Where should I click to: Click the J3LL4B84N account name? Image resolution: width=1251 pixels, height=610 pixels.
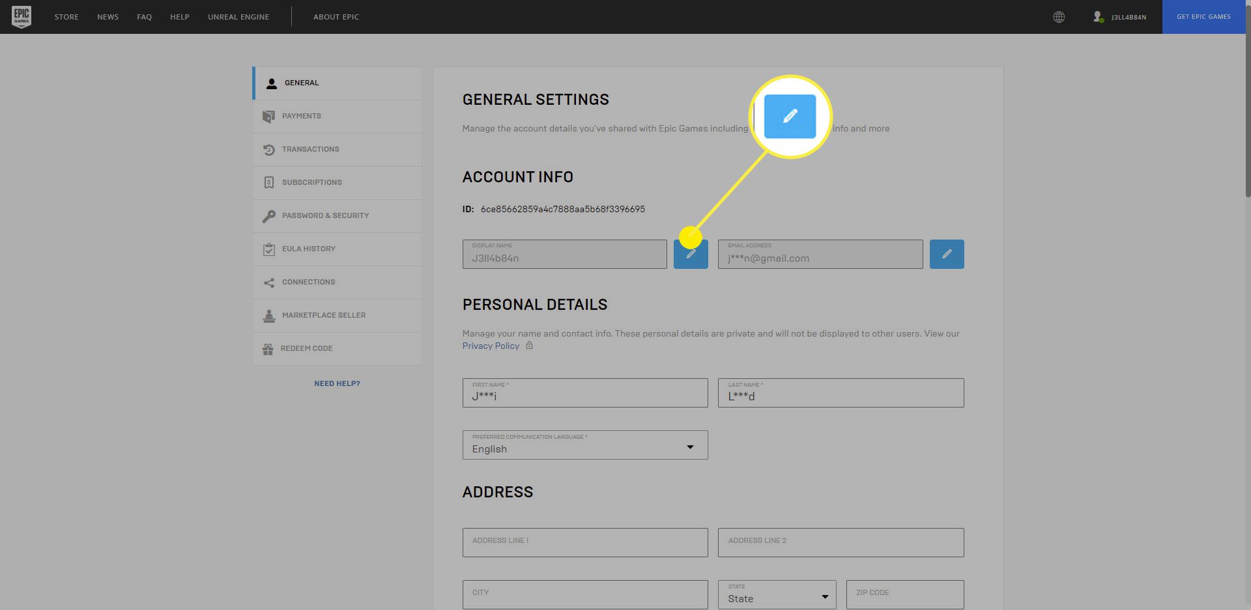(x=1129, y=17)
